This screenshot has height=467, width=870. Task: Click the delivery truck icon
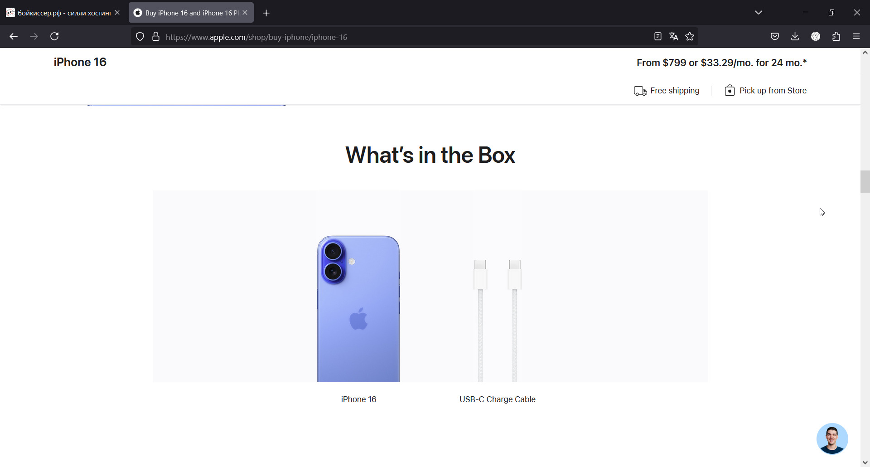pyautogui.click(x=640, y=91)
